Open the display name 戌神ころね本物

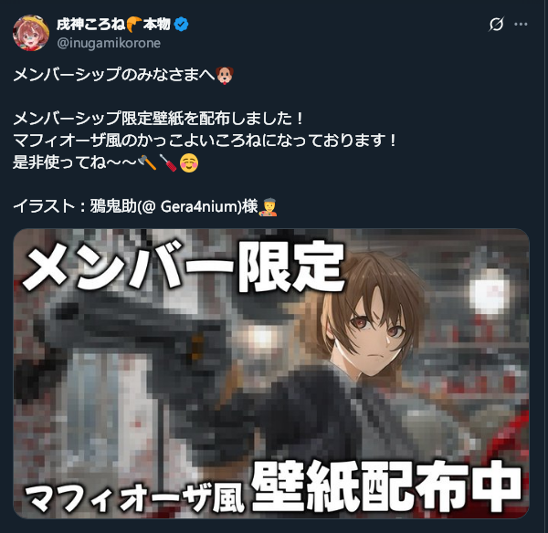point(113,25)
